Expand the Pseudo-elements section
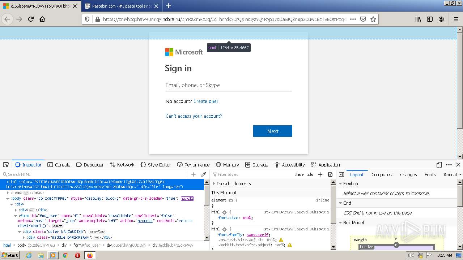This screenshot has height=260, width=463. (214, 183)
